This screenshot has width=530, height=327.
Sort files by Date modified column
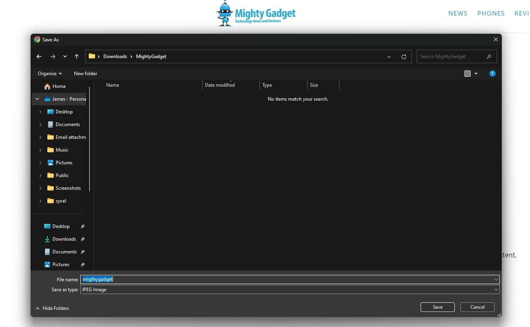click(220, 85)
